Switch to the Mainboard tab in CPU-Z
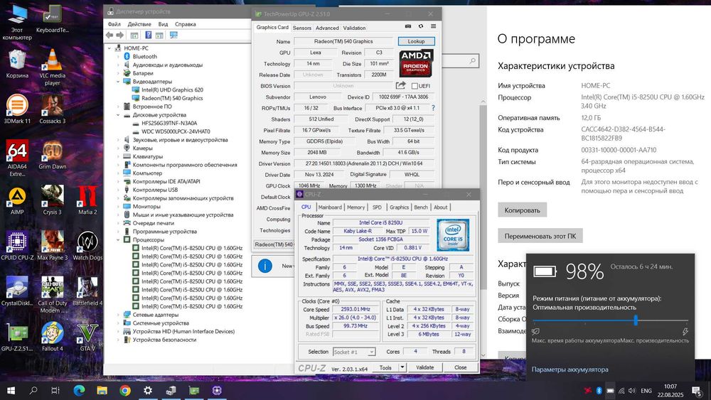The width and height of the screenshot is (711, 400). tap(330, 207)
